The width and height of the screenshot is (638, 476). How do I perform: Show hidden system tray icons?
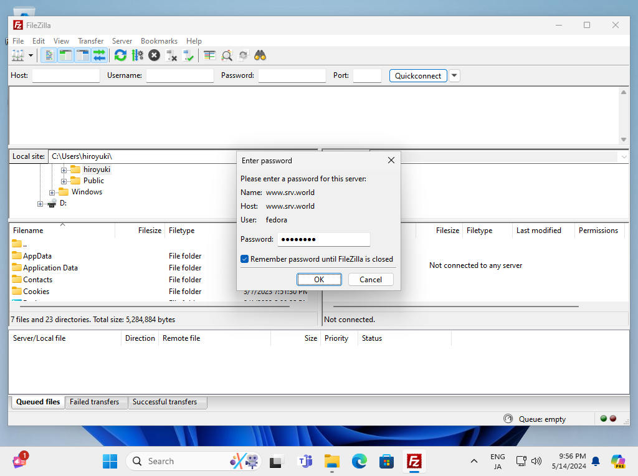[x=474, y=461]
